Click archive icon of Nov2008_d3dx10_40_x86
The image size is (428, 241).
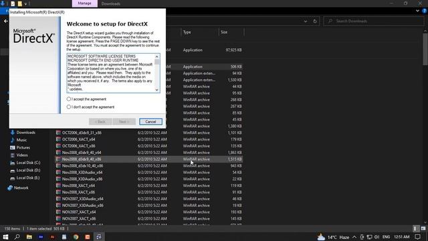pyautogui.click(x=58, y=165)
